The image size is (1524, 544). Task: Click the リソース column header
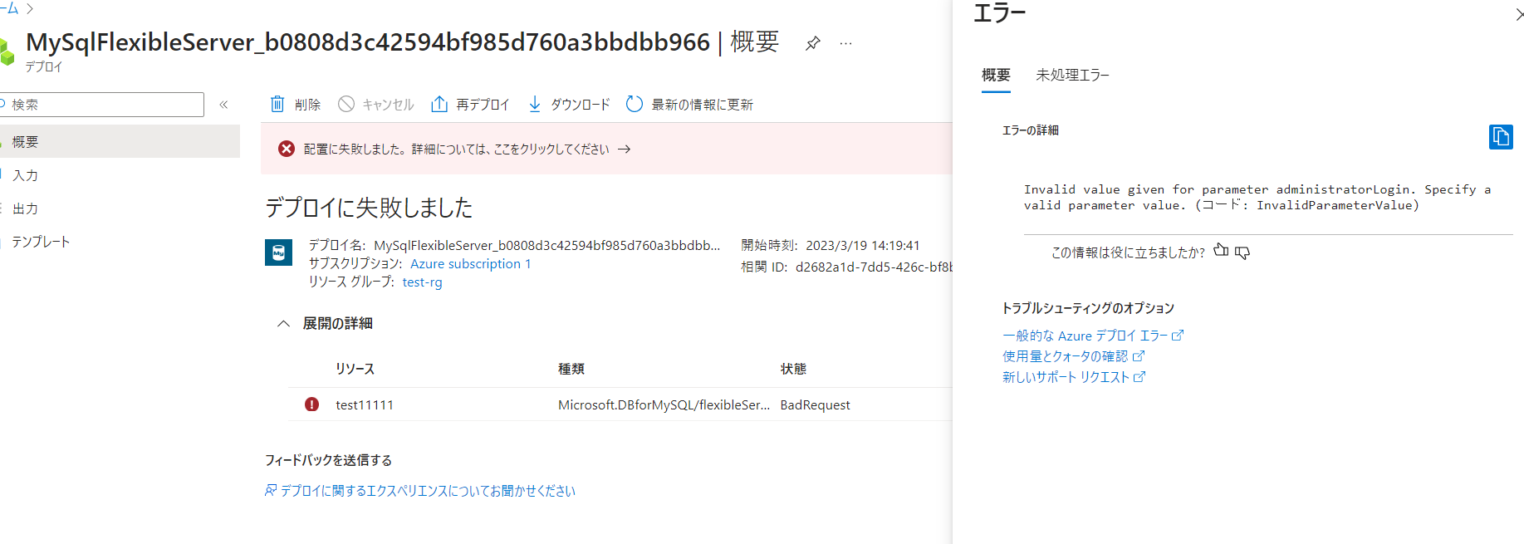pos(355,369)
